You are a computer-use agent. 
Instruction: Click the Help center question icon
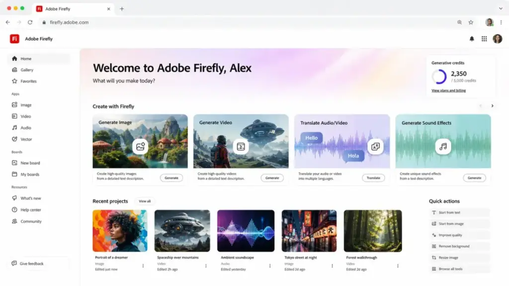point(14,210)
